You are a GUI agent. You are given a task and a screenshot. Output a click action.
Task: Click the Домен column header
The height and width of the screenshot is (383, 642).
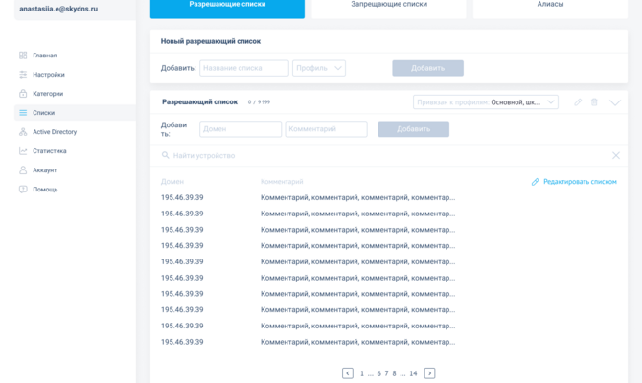pyautogui.click(x=172, y=181)
